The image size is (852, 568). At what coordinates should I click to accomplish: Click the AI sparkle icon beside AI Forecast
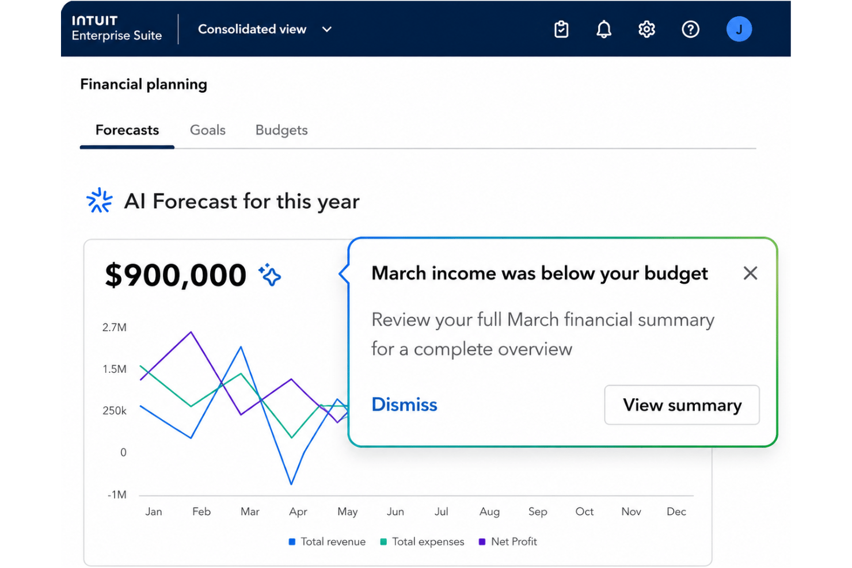(100, 200)
